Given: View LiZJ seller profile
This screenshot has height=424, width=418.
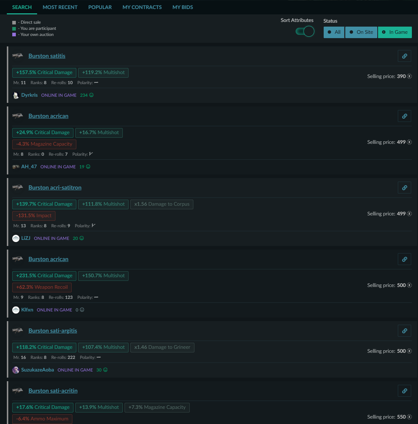Looking at the screenshot, I should (x=26, y=238).
